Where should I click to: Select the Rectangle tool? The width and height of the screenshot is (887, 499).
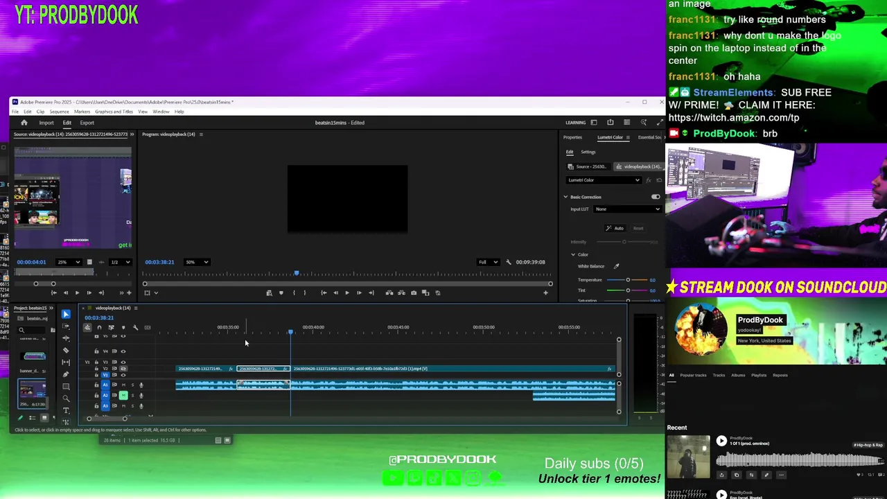pyautogui.click(x=66, y=386)
